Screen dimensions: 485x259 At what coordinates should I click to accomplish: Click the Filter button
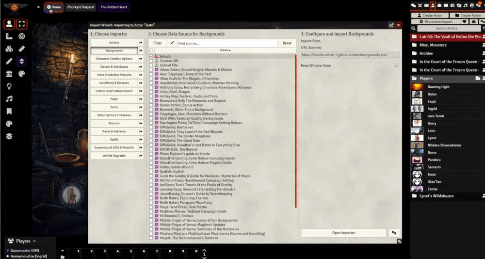pyautogui.click(x=158, y=43)
